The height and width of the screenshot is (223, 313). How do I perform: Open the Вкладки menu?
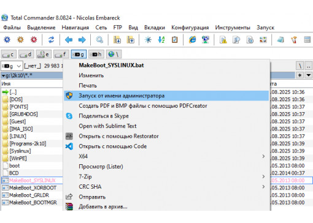[x=155, y=28]
